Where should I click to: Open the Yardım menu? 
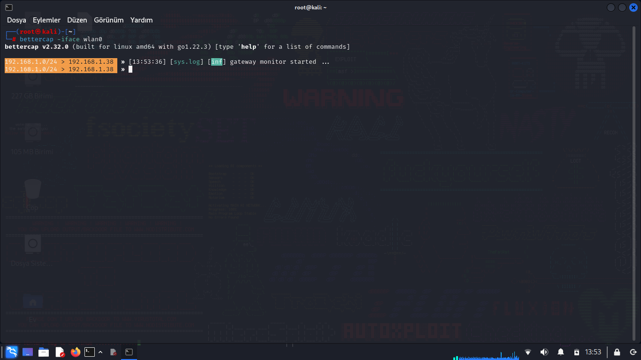141,20
